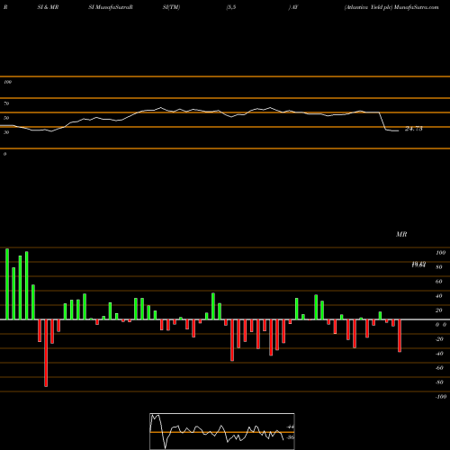Click the '40' label on MR axis
This screenshot has width=450, height=450.
[x=439, y=296]
